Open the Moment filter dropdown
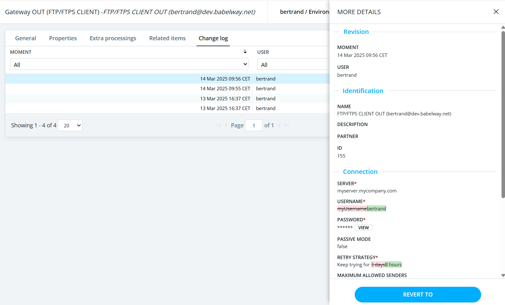This screenshot has height=305, width=505. tap(129, 64)
